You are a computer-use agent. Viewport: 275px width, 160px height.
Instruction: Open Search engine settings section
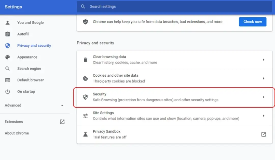pyautogui.click(x=29, y=69)
